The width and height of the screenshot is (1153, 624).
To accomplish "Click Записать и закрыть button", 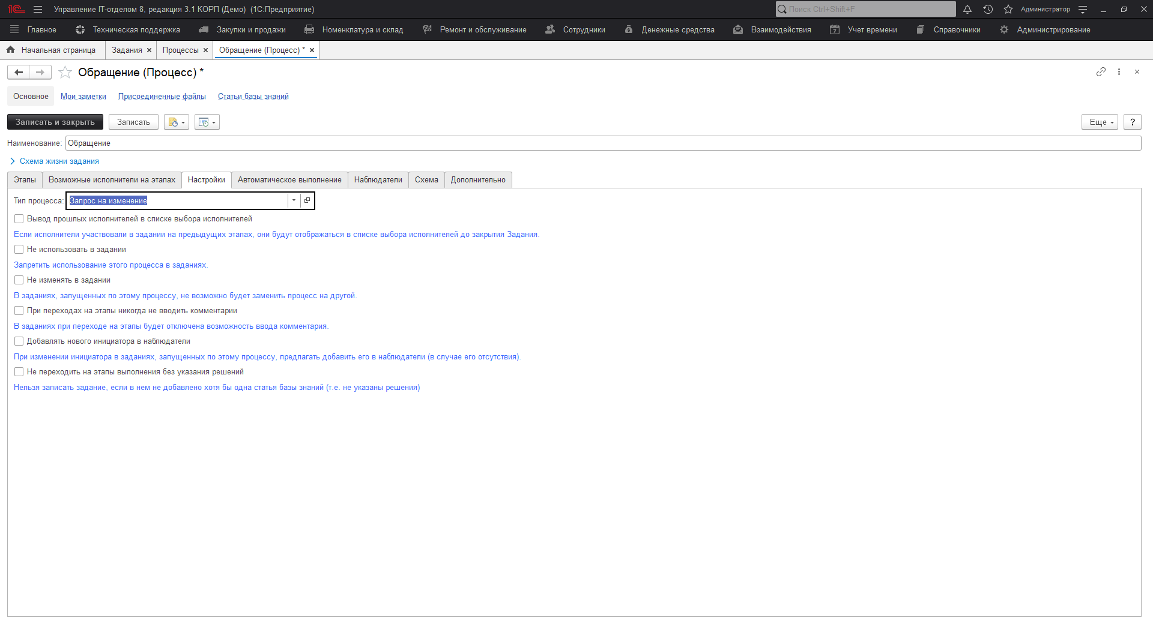I will 55,122.
